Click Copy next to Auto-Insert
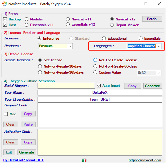166x163 pixels. click(x=132, y=86)
